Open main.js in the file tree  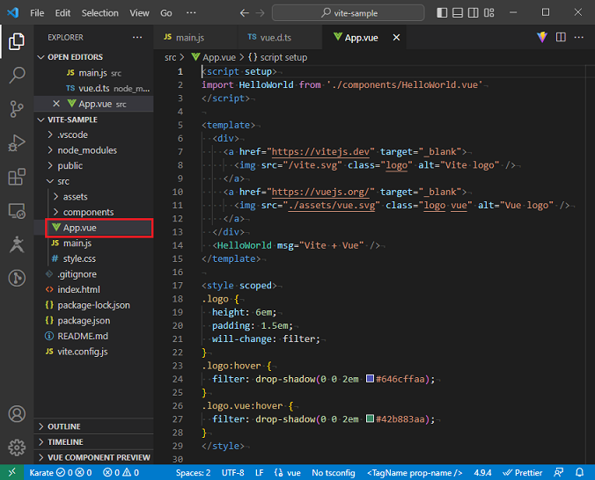point(77,243)
